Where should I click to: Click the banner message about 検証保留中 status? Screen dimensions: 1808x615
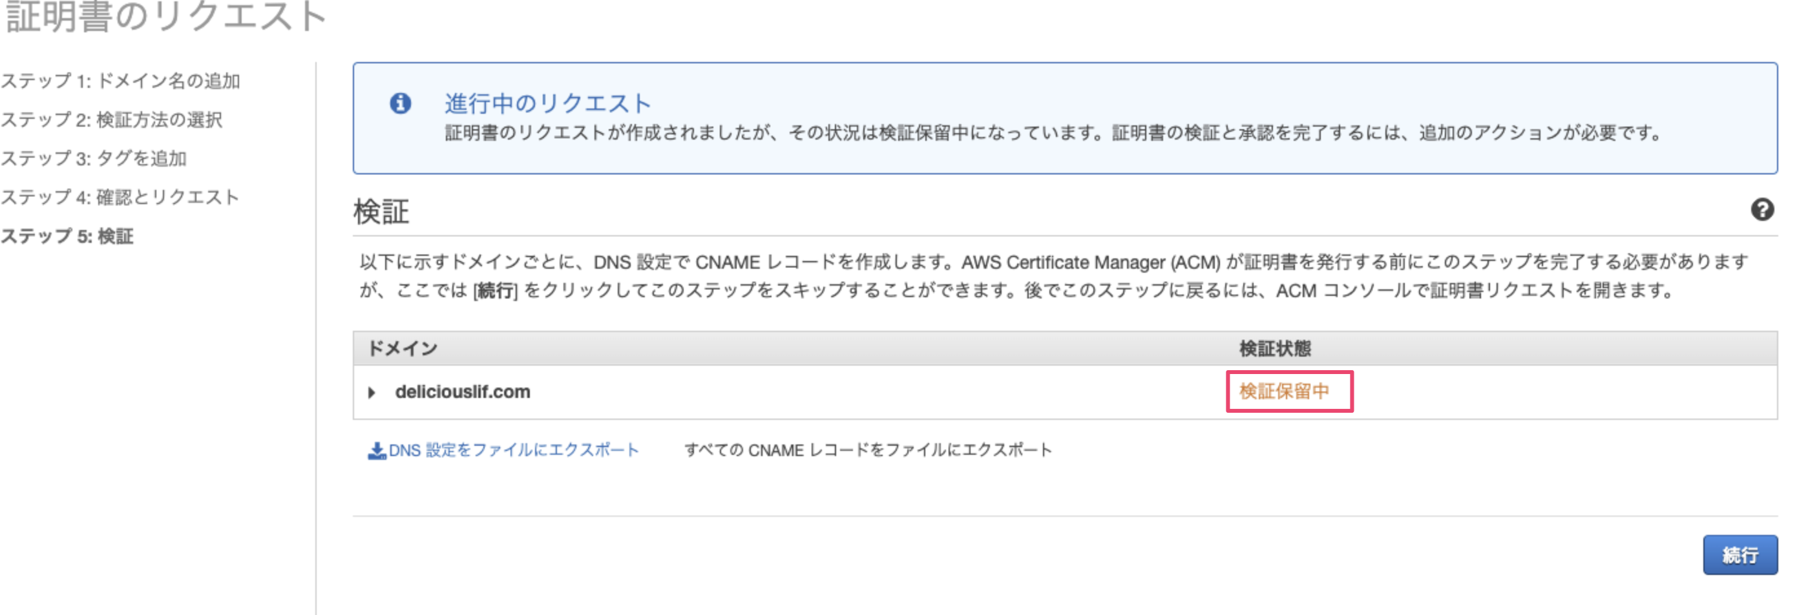pos(1053,132)
